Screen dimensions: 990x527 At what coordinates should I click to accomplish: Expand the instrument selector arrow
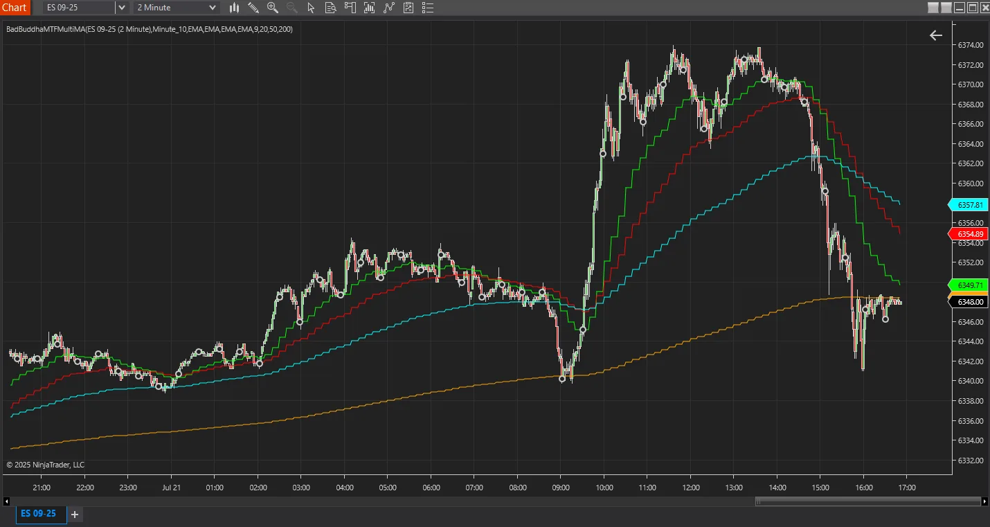121,8
